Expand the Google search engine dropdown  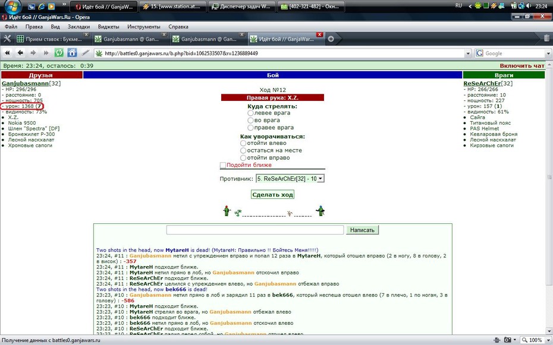coord(548,53)
